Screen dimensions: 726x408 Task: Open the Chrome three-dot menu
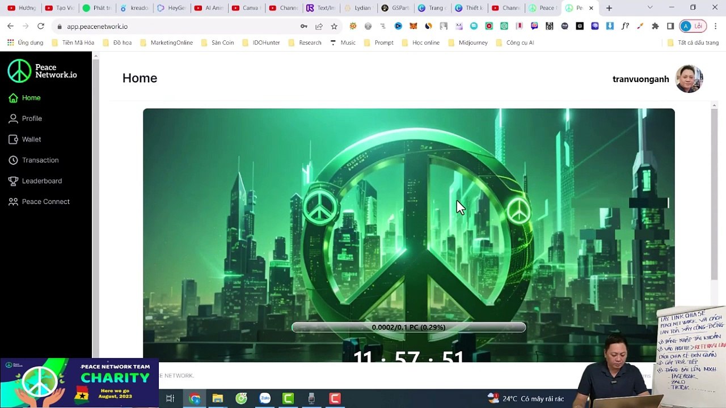[x=716, y=26]
